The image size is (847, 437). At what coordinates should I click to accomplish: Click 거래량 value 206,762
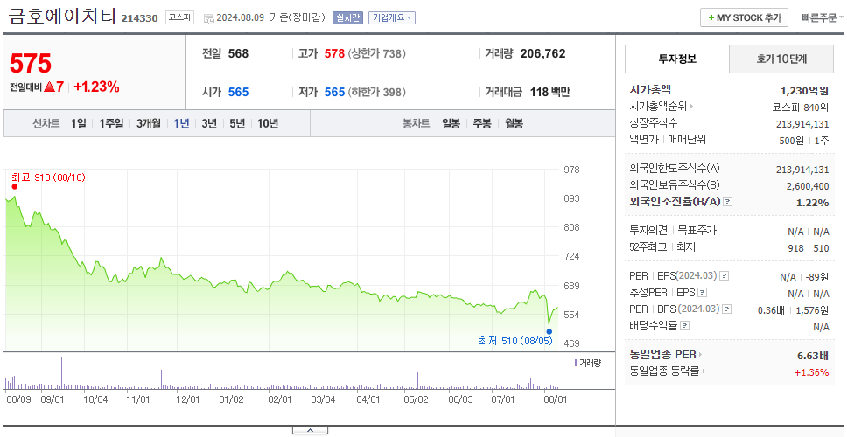542,53
